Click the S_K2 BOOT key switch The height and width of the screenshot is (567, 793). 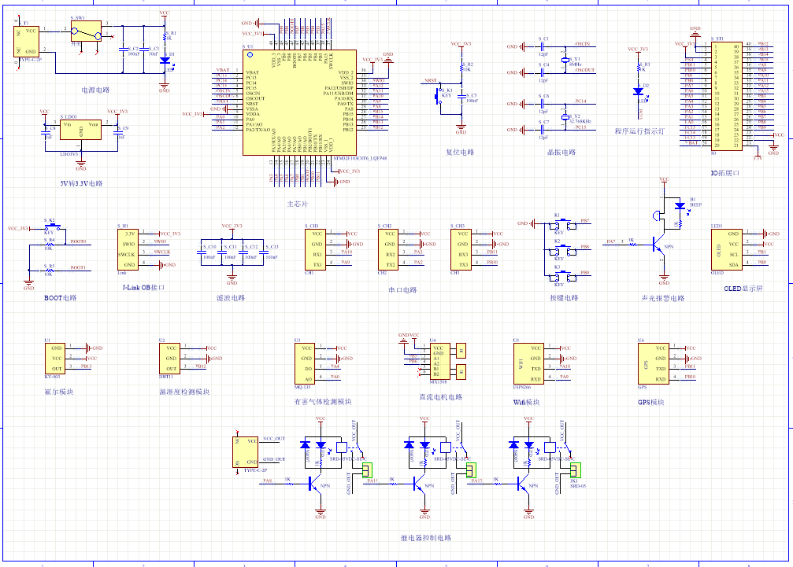(x=52, y=226)
